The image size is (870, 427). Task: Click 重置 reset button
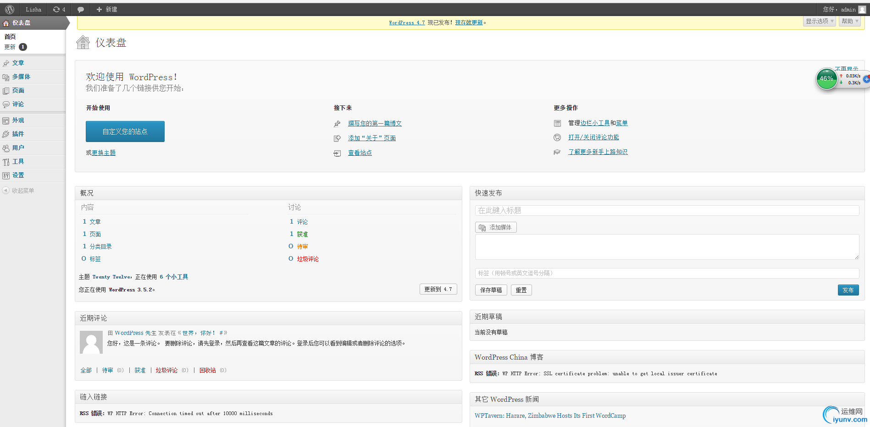(521, 290)
